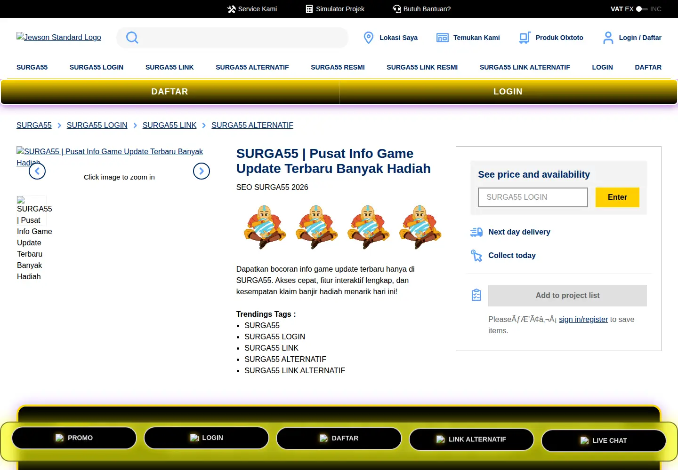Click the first Aang character image

tap(265, 227)
